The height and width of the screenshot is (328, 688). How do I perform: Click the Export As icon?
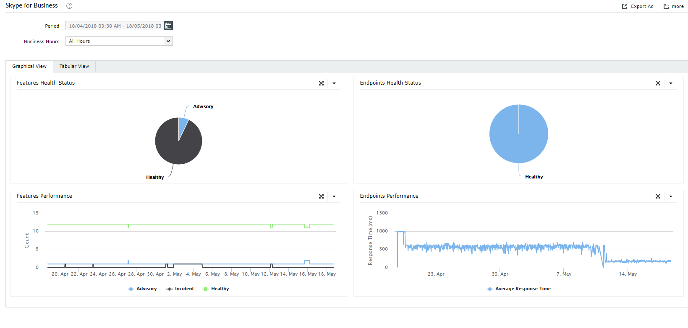pos(625,6)
